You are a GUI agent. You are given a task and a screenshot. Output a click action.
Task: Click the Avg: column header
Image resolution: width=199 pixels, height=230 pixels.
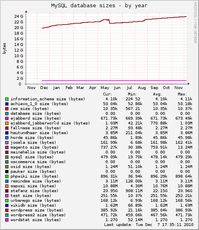click(157, 94)
